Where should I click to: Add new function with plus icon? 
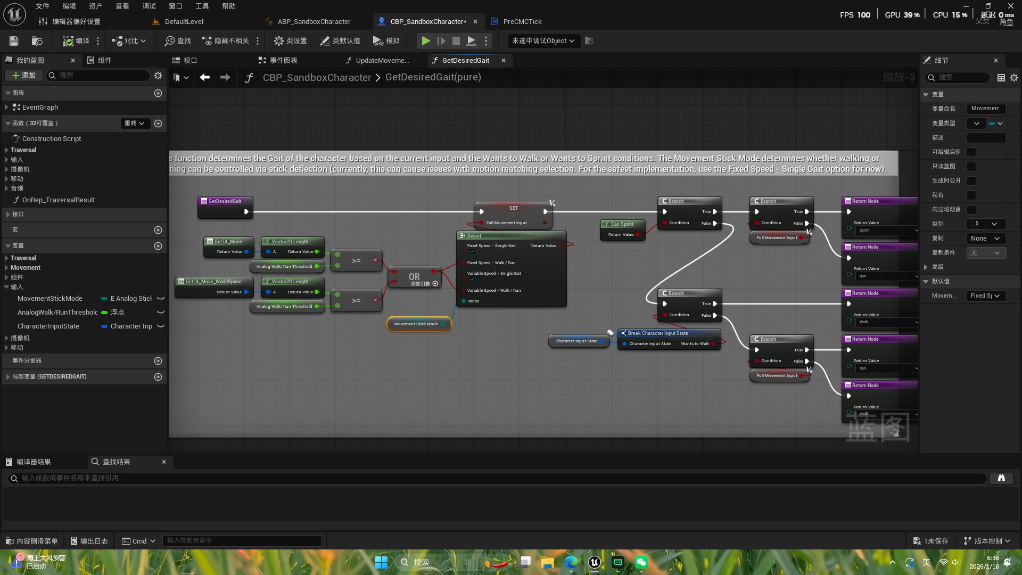point(158,124)
